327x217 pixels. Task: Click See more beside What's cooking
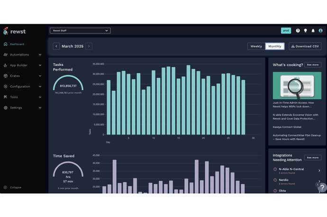pyautogui.click(x=313, y=64)
